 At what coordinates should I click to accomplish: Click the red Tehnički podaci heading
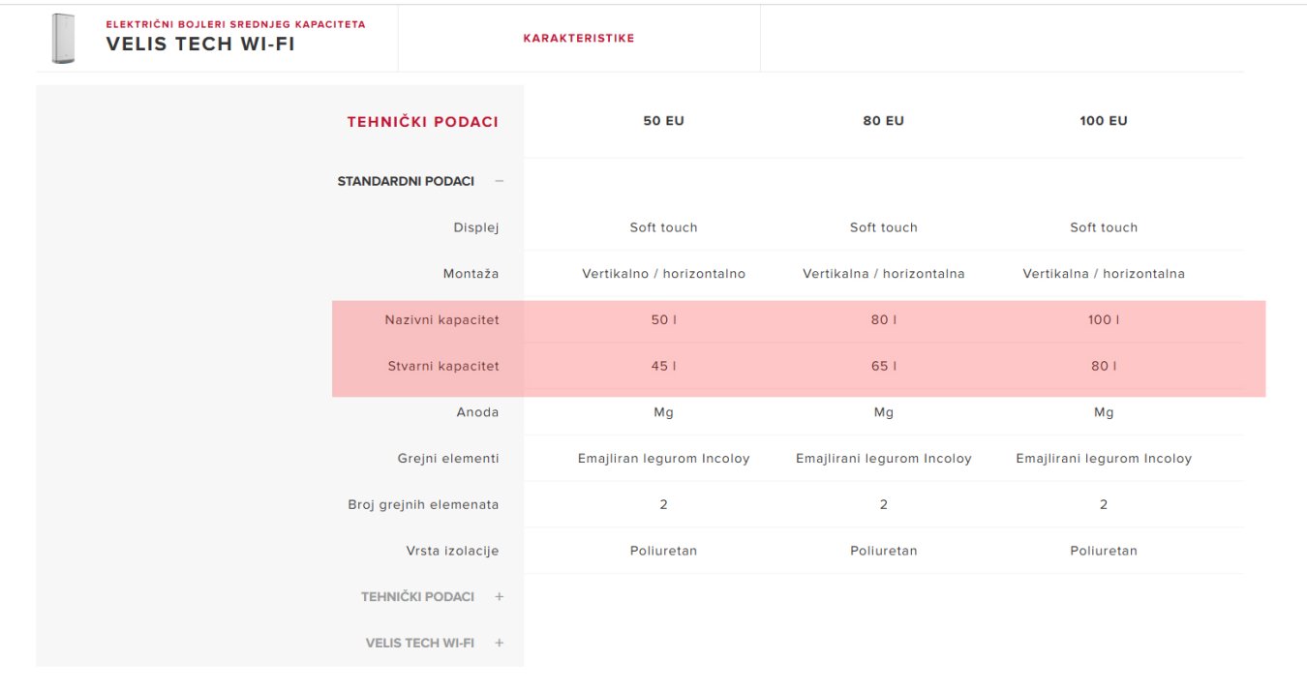(422, 122)
